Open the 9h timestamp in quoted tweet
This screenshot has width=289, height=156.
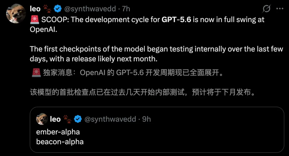coord(147,119)
